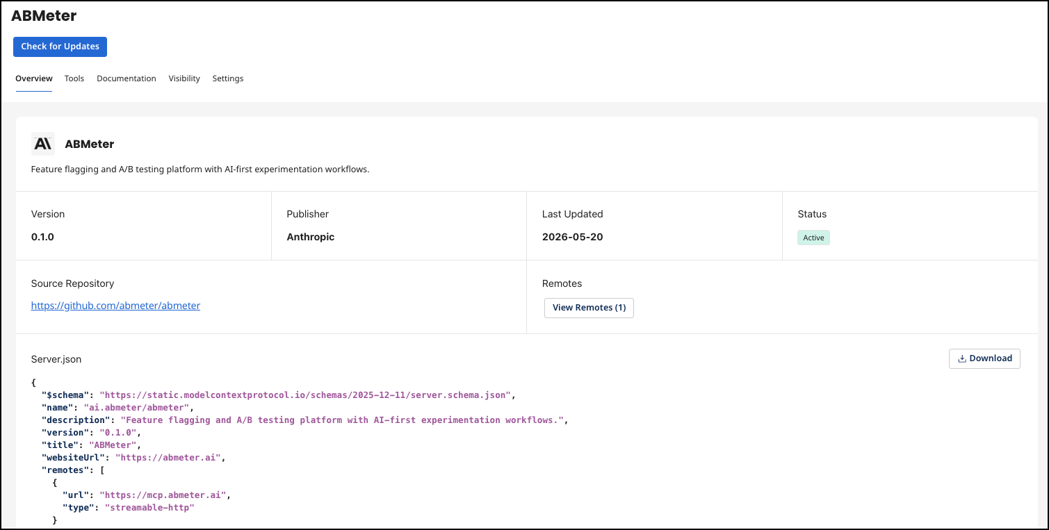Click the View Remotes (1) button
Screen dimensions: 1049x530
tap(589, 308)
